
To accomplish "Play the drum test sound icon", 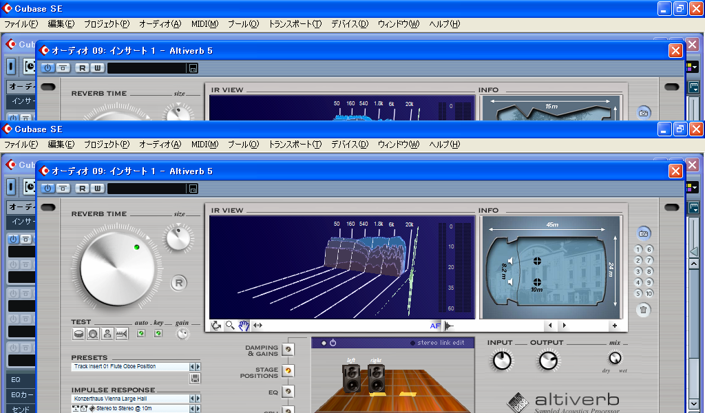I will pyautogui.click(x=79, y=334).
